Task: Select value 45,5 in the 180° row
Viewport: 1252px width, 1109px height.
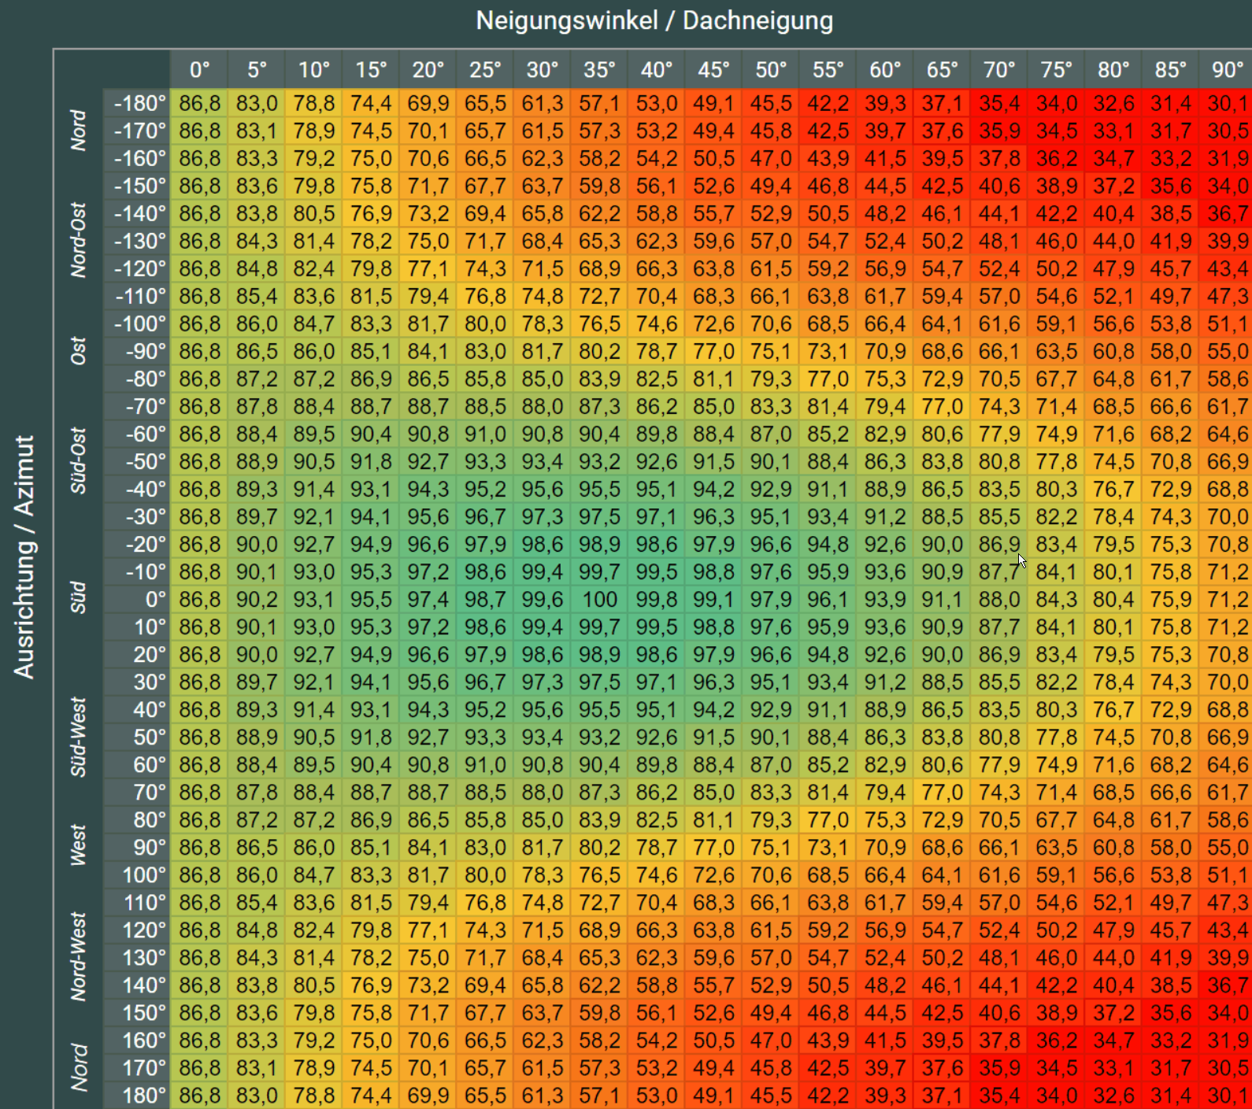Action: (770, 1095)
